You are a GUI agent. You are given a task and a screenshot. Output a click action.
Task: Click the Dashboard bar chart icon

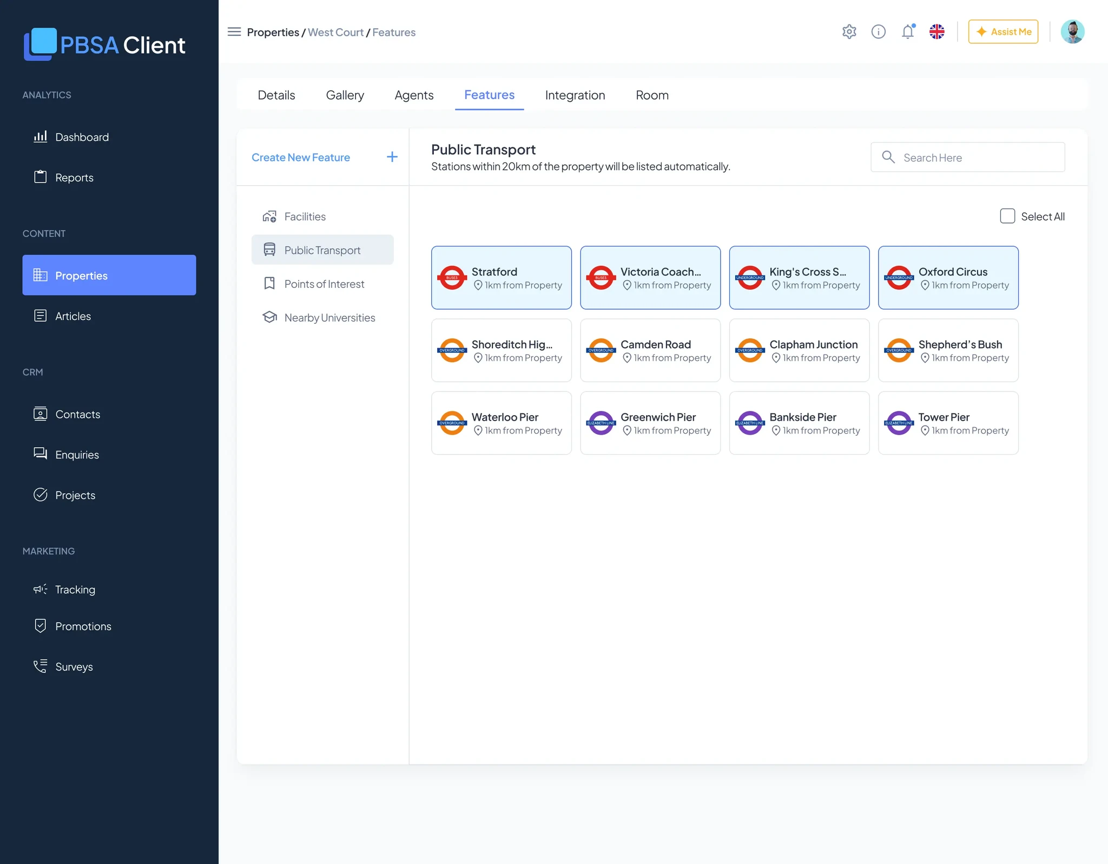click(x=41, y=136)
